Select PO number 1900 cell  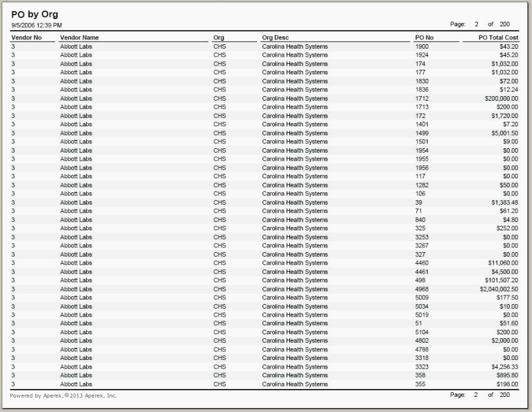(422, 47)
